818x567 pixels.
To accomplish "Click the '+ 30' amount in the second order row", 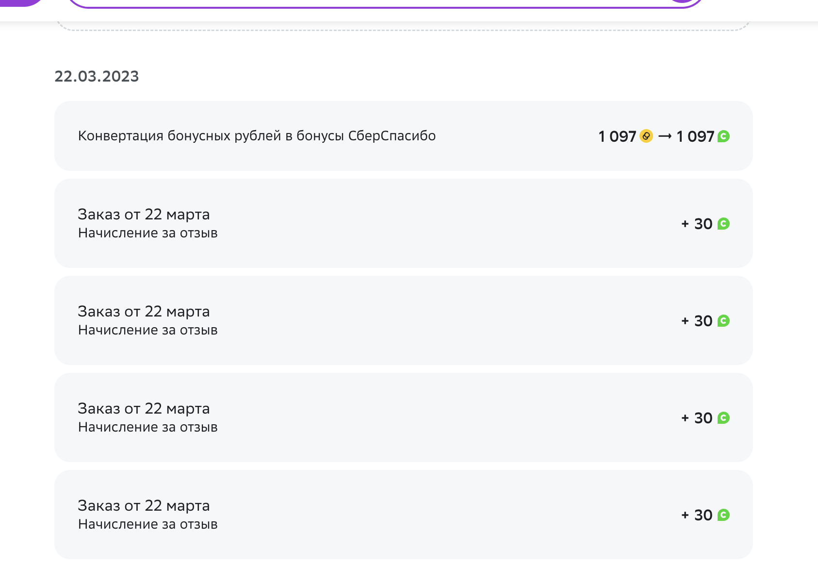I will [697, 321].
